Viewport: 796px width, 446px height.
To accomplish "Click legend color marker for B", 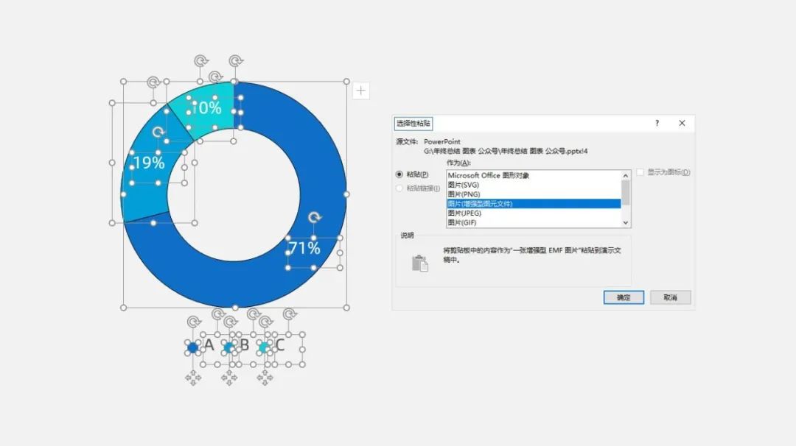I will (228, 347).
